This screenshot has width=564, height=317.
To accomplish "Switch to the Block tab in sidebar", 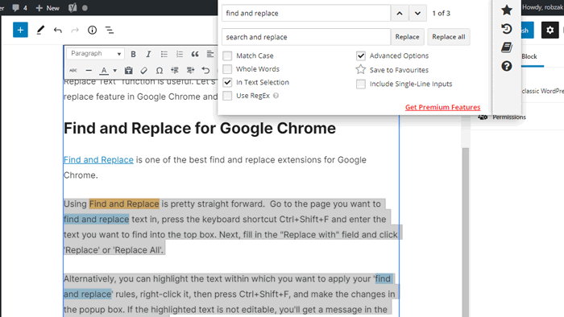I will 529,56.
